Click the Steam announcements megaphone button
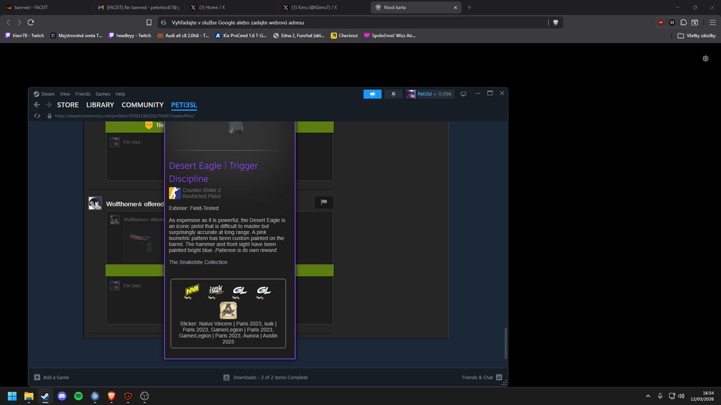This screenshot has width=721, height=405. point(373,94)
